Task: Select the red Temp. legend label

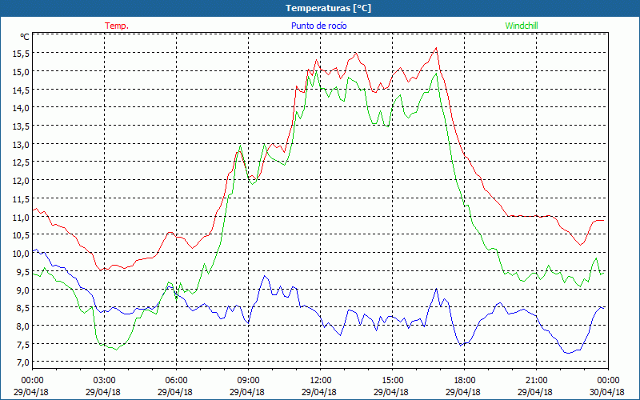Action: pos(117,26)
